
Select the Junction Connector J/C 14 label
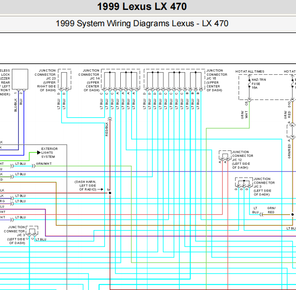(89, 80)
